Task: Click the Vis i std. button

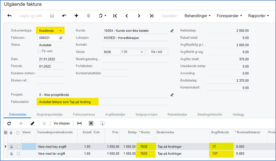Action: pos(157,52)
